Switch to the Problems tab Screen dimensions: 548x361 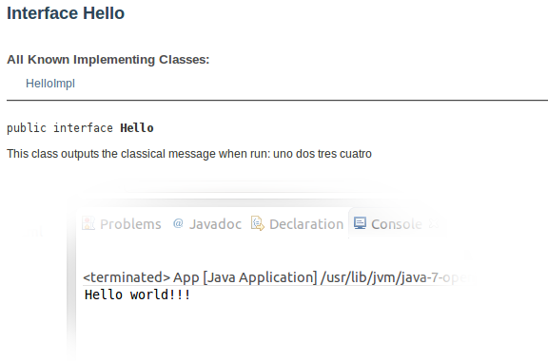[130, 224]
